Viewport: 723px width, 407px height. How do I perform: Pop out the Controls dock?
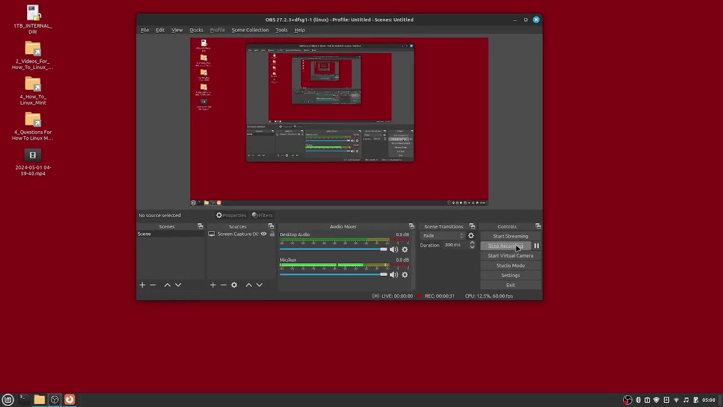click(x=538, y=227)
